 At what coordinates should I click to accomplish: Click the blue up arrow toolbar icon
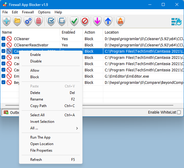pyautogui.click(x=108, y=21)
